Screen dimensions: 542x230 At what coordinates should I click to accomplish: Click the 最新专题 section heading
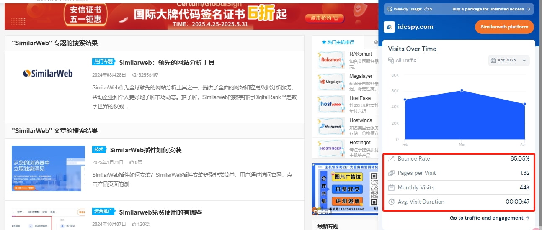[328, 226]
